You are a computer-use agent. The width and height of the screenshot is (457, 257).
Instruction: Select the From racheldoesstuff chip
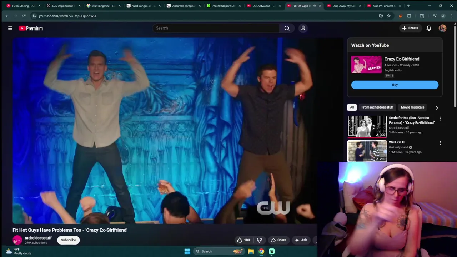point(377,107)
